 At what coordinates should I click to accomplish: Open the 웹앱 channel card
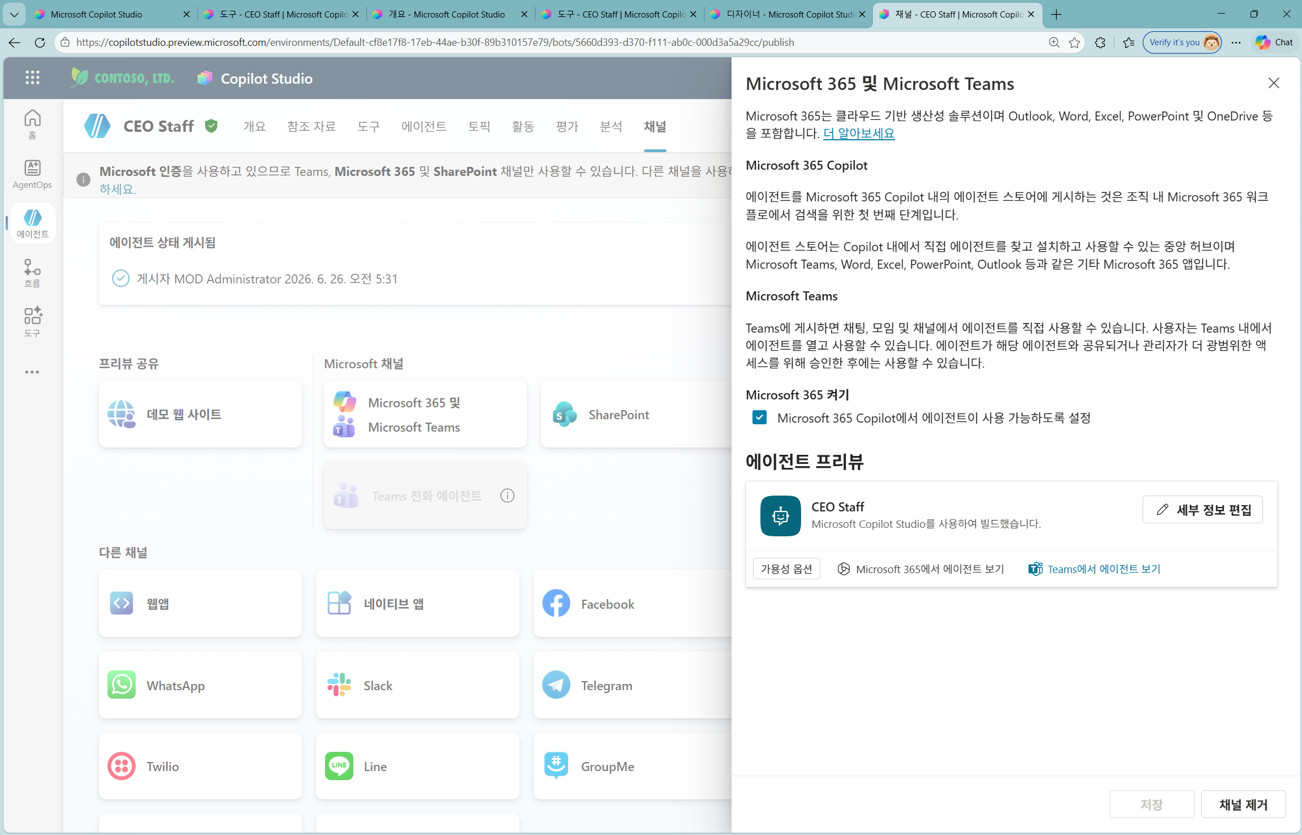pyautogui.click(x=200, y=603)
